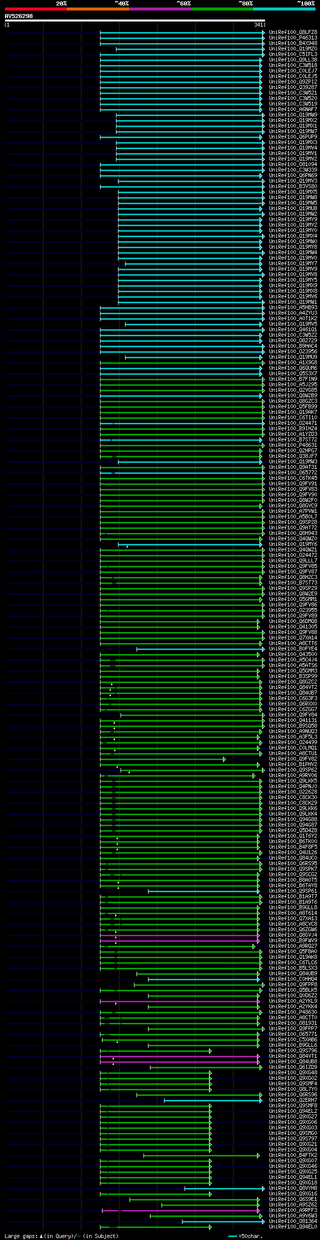Select hit label UniRef100_Q8LFZ8
This screenshot has width=320, height=1240.
pos(293,33)
